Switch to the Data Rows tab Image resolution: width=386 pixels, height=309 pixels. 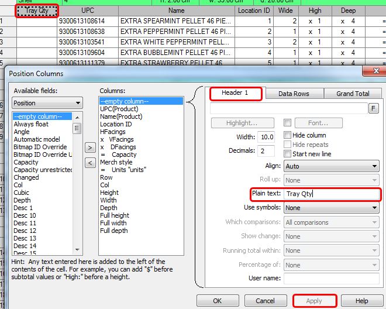tap(294, 94)
